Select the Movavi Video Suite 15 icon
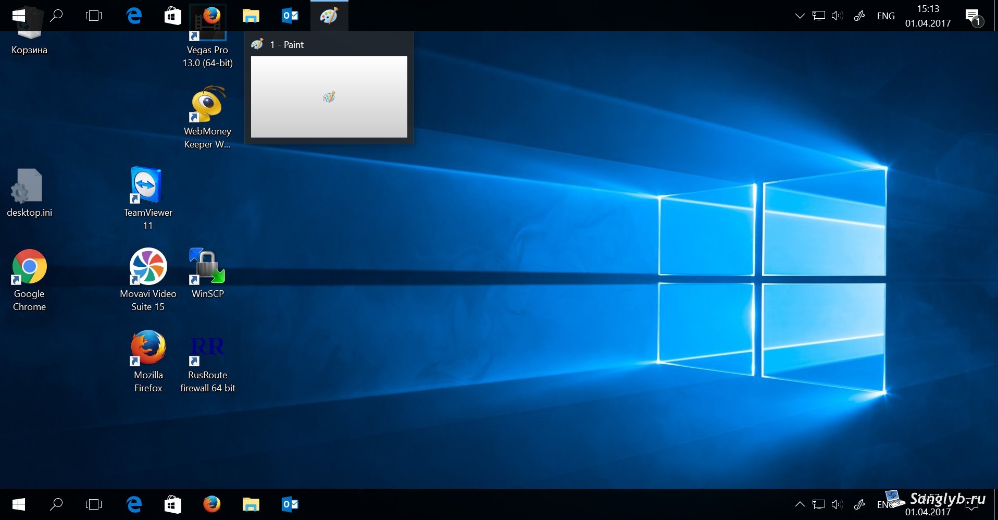This screenshot has width=998, height=520. point(148,280)
